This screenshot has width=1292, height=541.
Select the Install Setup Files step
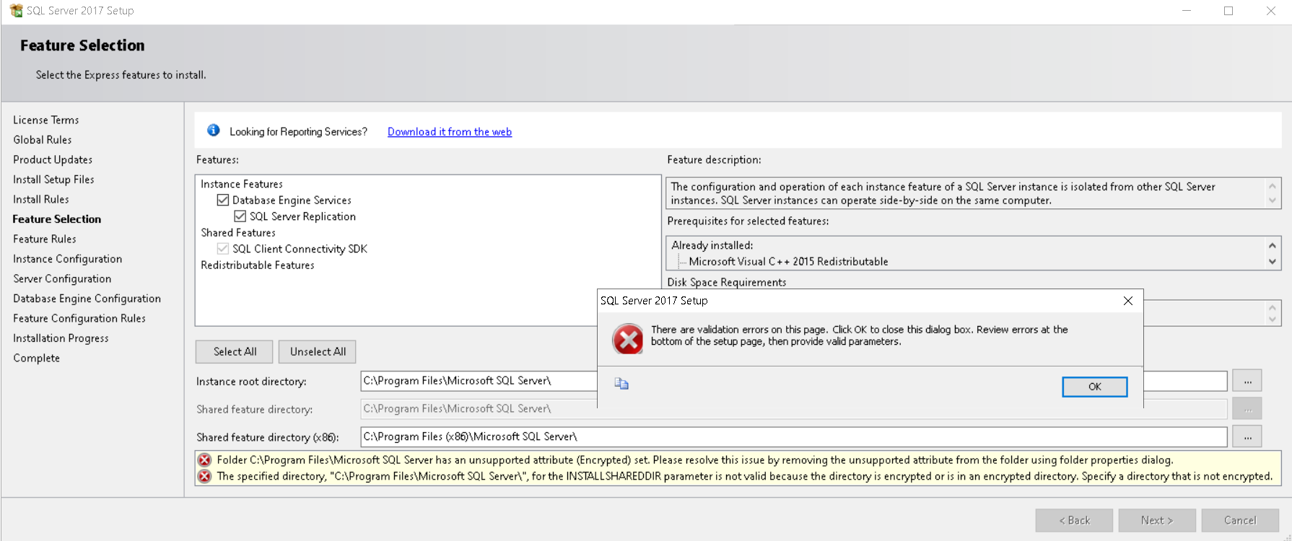point(53,180)
